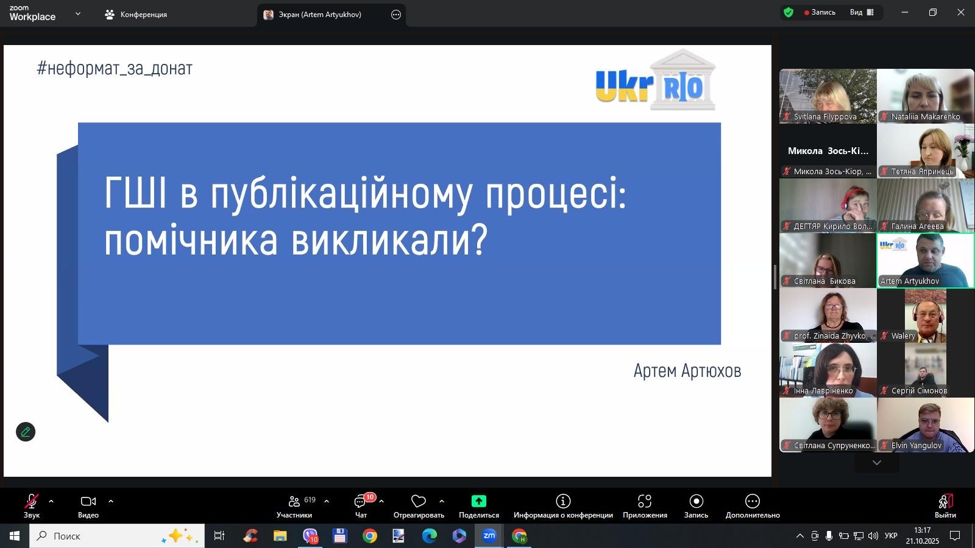The image size is (975, 548).
Task: Open the Zoom Workplace dropdown arrow
Action: tap(77, 13)
